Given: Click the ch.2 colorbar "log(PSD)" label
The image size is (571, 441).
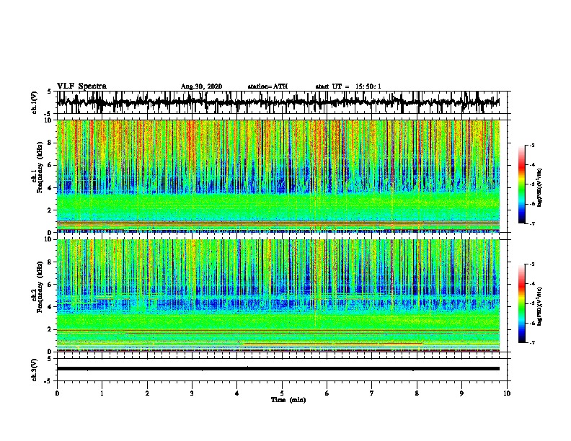Looking at the screenshot, I should pyautogui.click(x=540, y=306).
